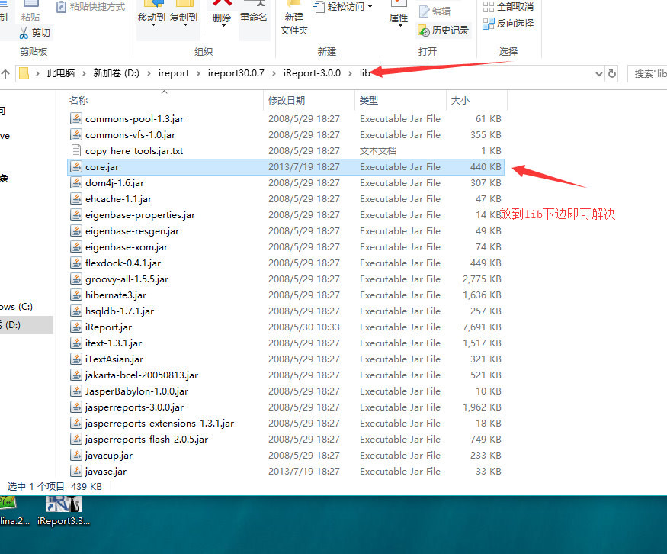
Task: Click the Delete (删除) ribbon button
Action: coord(222,13)
